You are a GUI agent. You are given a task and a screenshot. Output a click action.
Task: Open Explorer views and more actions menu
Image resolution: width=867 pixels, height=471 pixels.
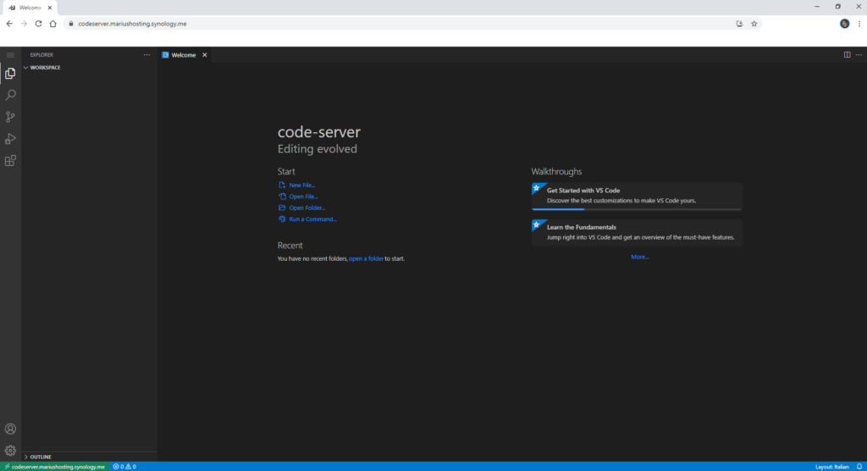tap(146, 55)
